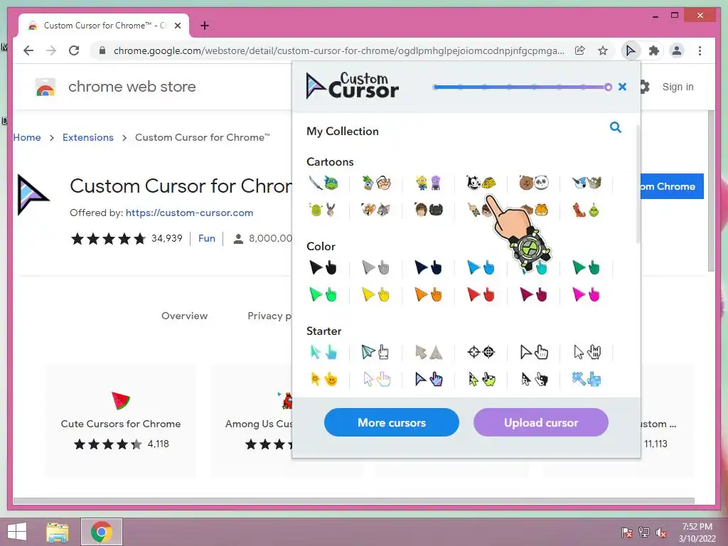Click the popup's vertical scrollbar
The width and height of the screenshot is (728, 546).
pyautogui.click(x=638, y=184)
